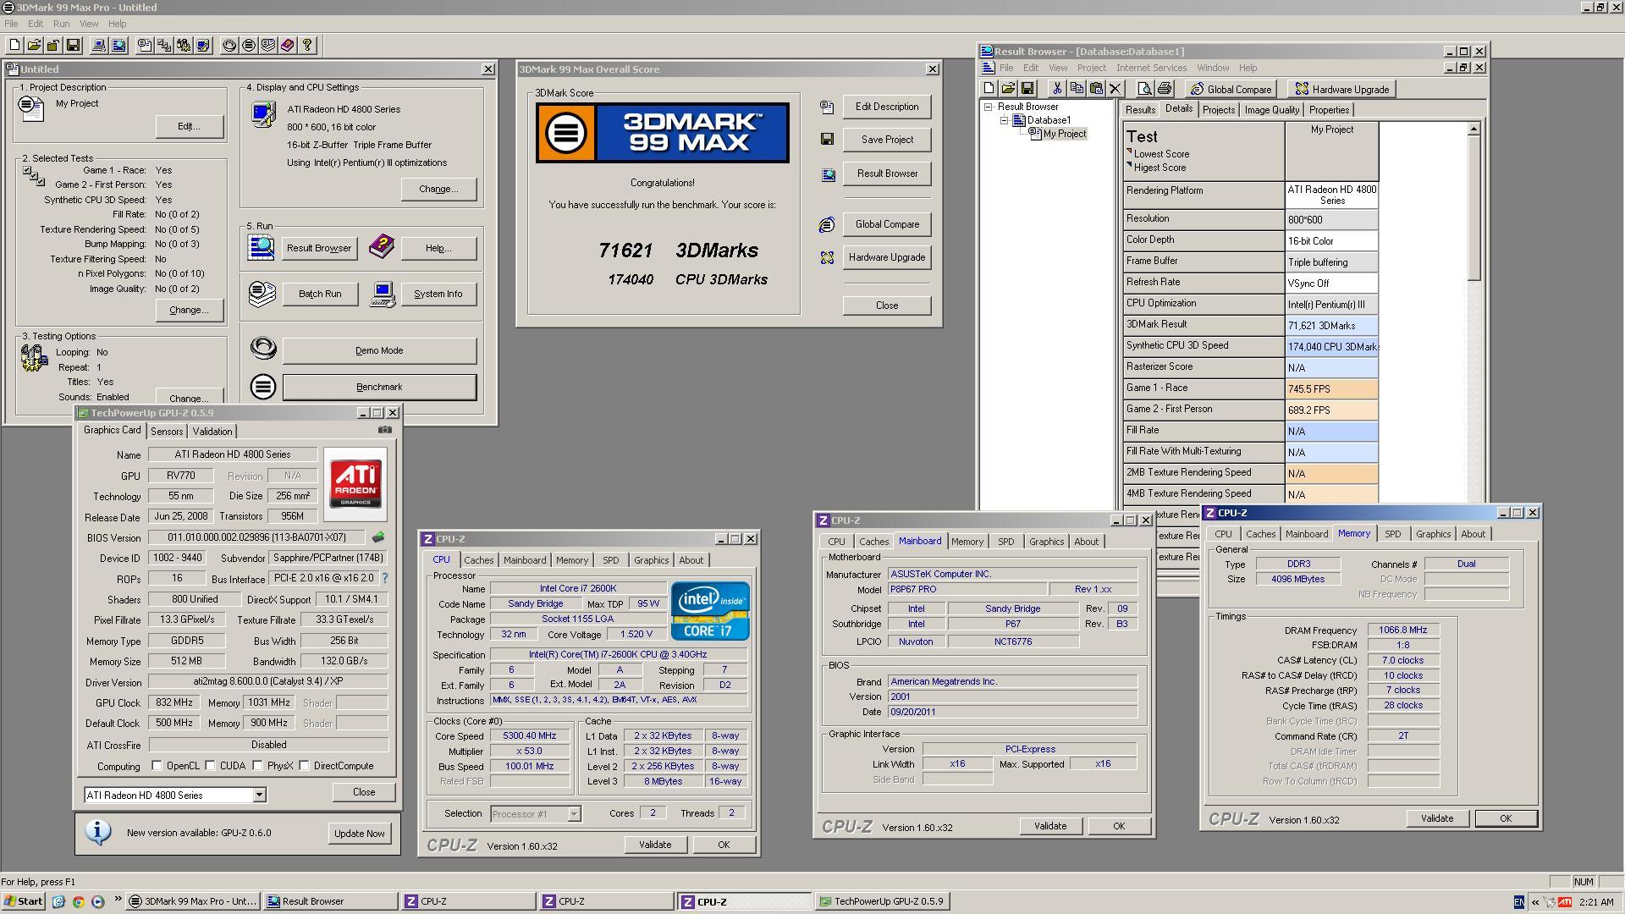Click Print icon in Result Browser toolbar
Image resolution: width=1625 pixels, height=914 pixels.
click(x=1165, y=89)
